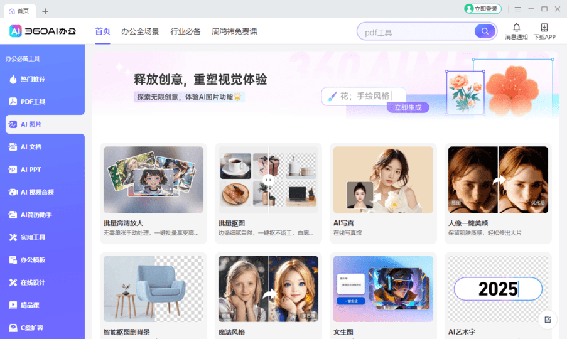Click the AI写真 title text
Viewport: 567px width, 339px height.
pyautogui.click(x=343, y=223)
